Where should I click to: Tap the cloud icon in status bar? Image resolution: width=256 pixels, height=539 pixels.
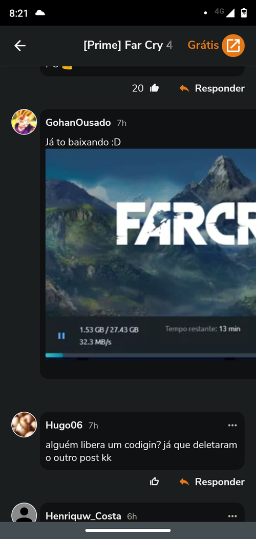(40, 13)
